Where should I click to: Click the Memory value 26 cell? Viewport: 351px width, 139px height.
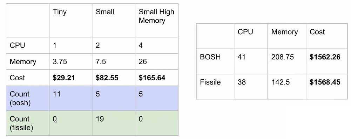pyautogui.click(x=157, y=61)
